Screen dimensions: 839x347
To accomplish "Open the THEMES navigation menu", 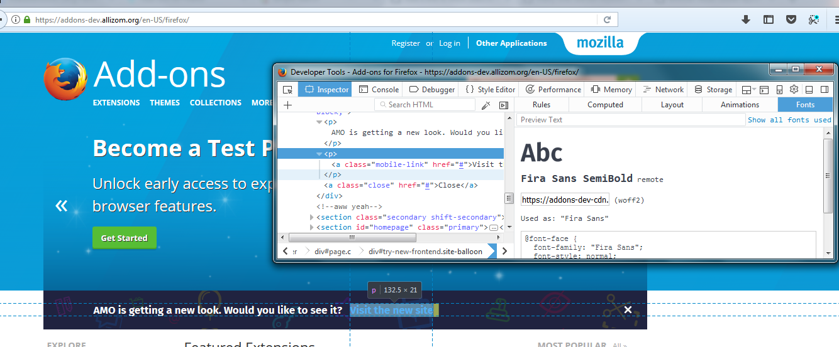I will pyautogui.click(x=165, y=102).
